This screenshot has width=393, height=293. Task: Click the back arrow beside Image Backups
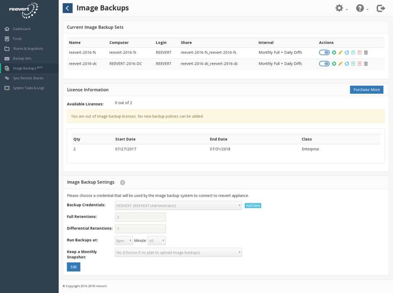click(x=67, y=8)
